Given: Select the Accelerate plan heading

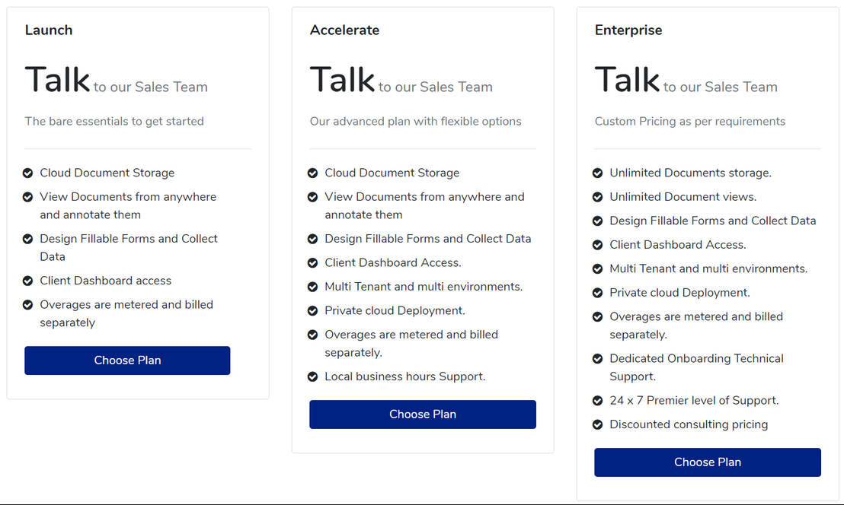Looking at the screenshot, I should point(344,30).
